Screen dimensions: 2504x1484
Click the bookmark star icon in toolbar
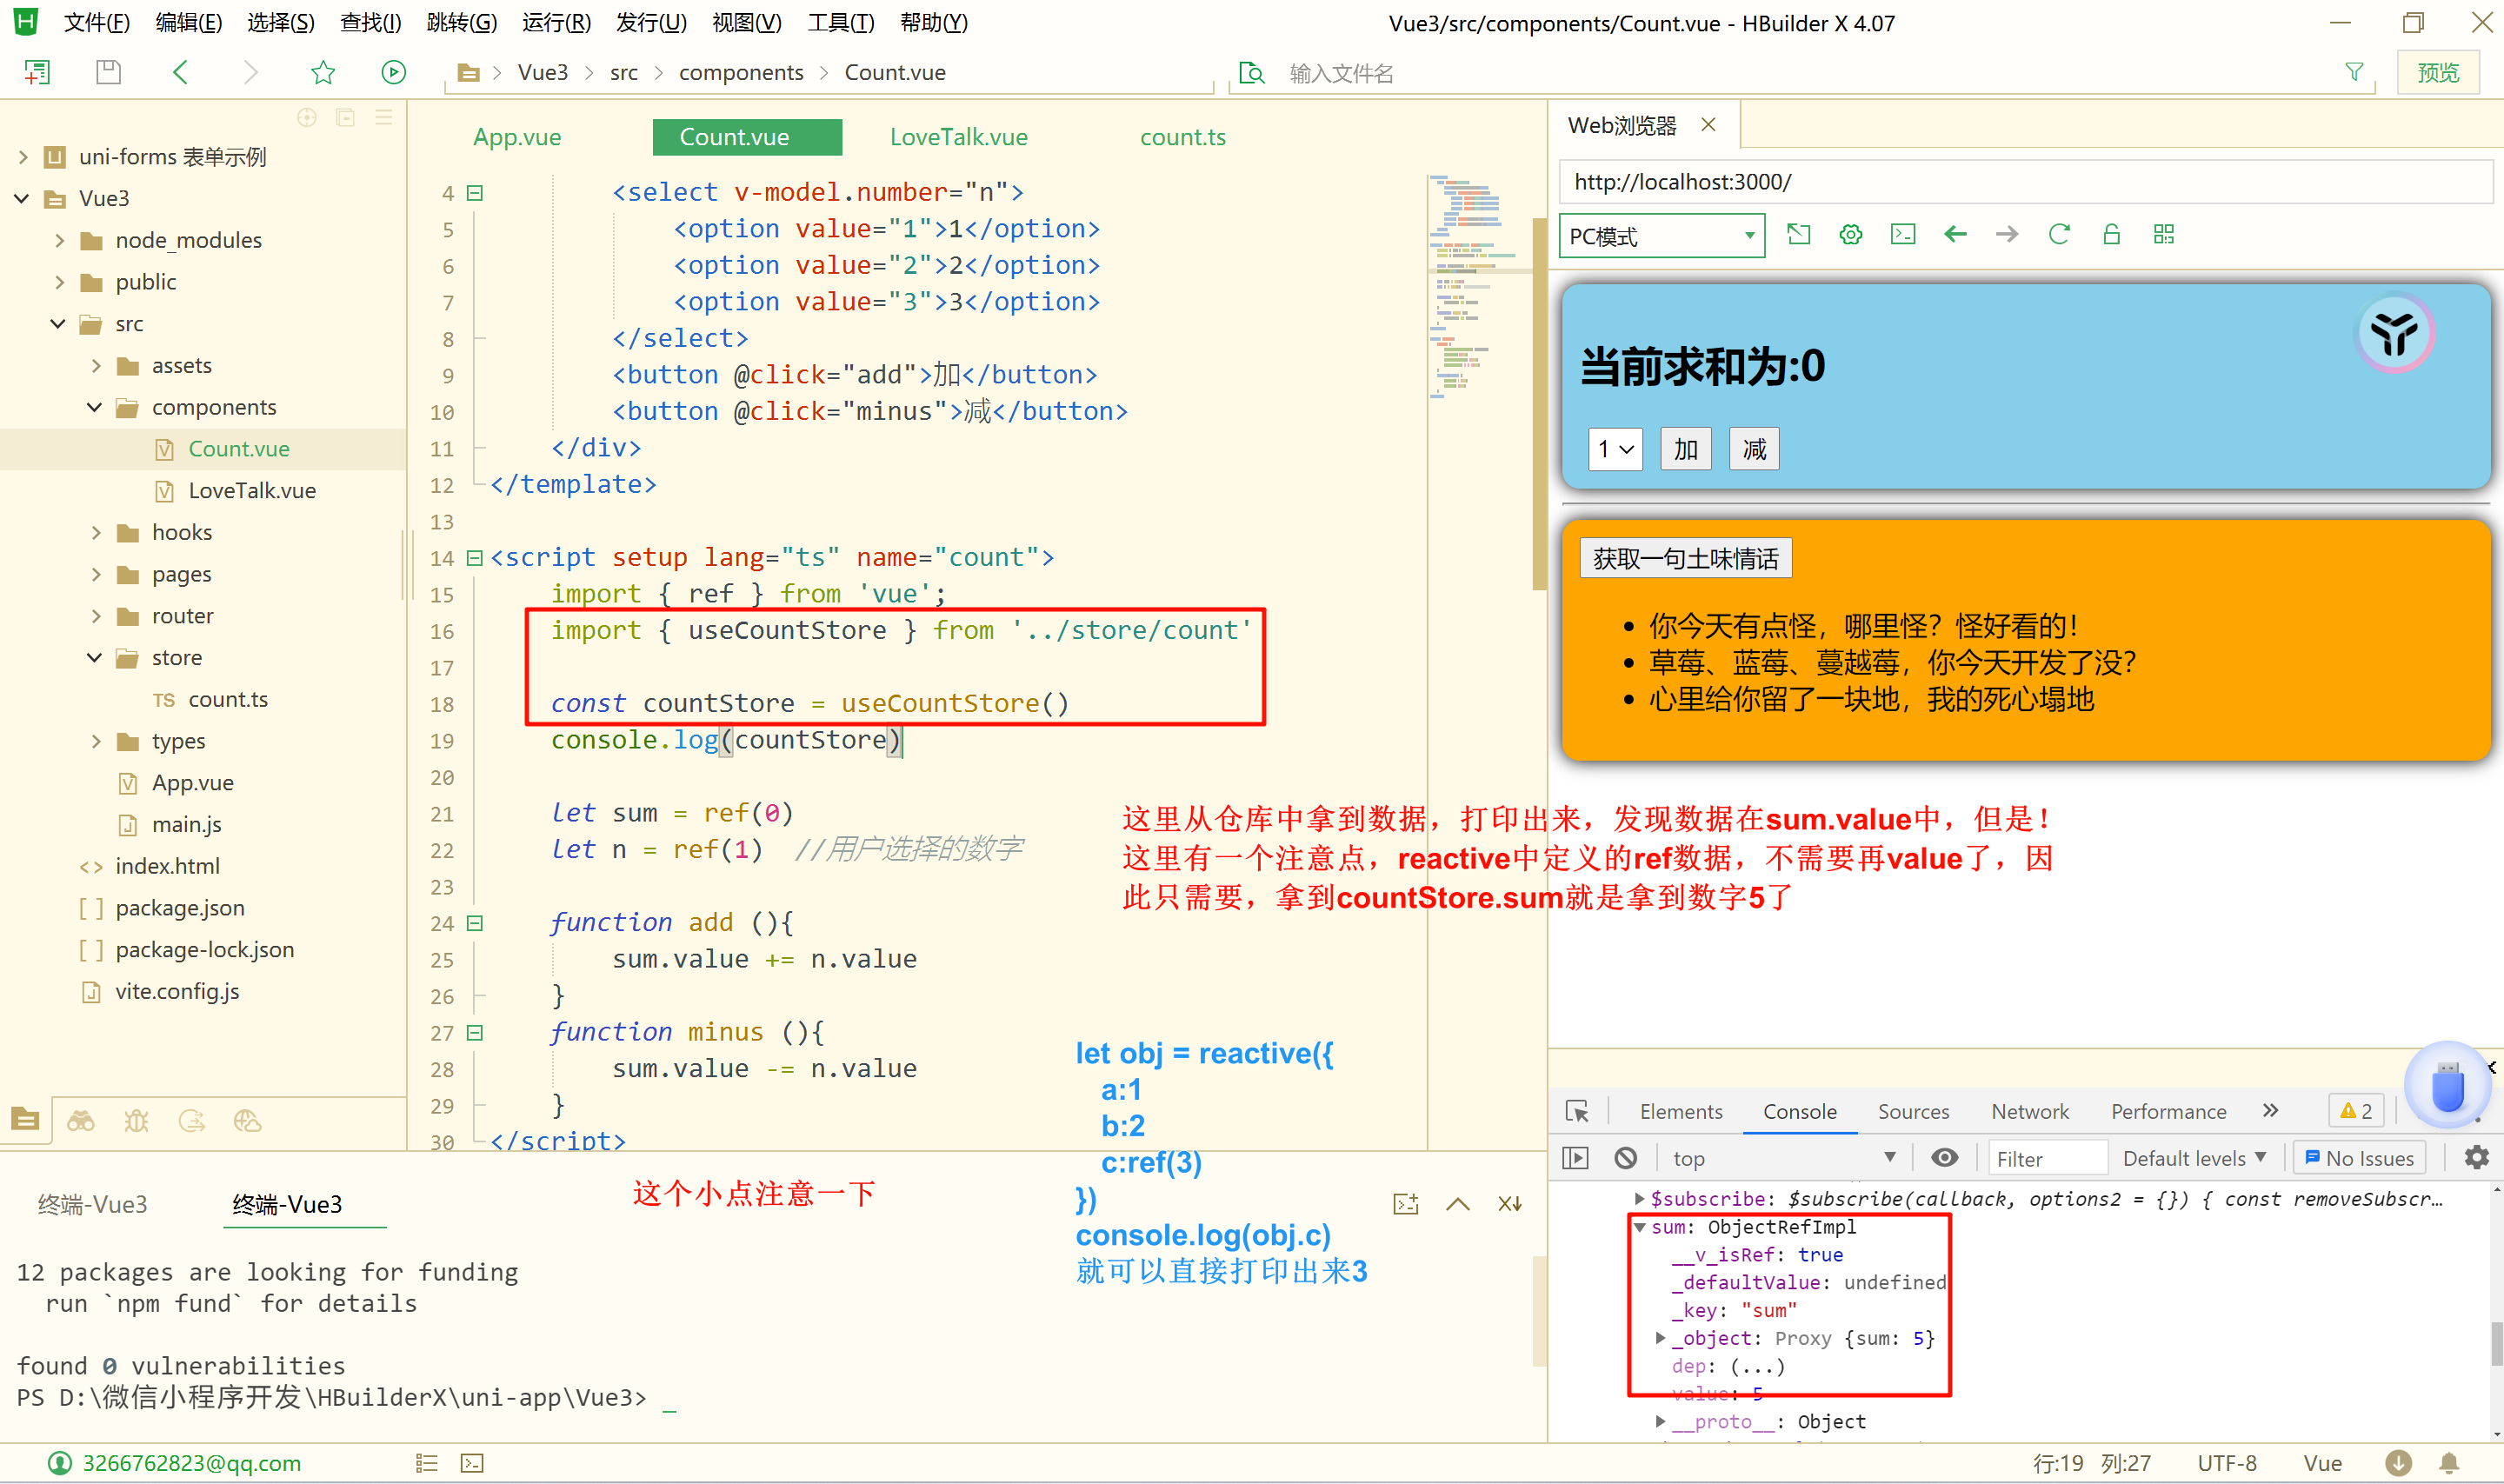[322, 72]
